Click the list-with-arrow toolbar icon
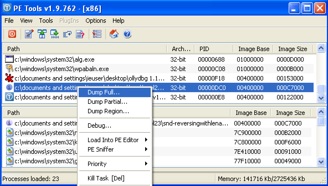Viewport: 328px width, 186px height. (67, 34)
